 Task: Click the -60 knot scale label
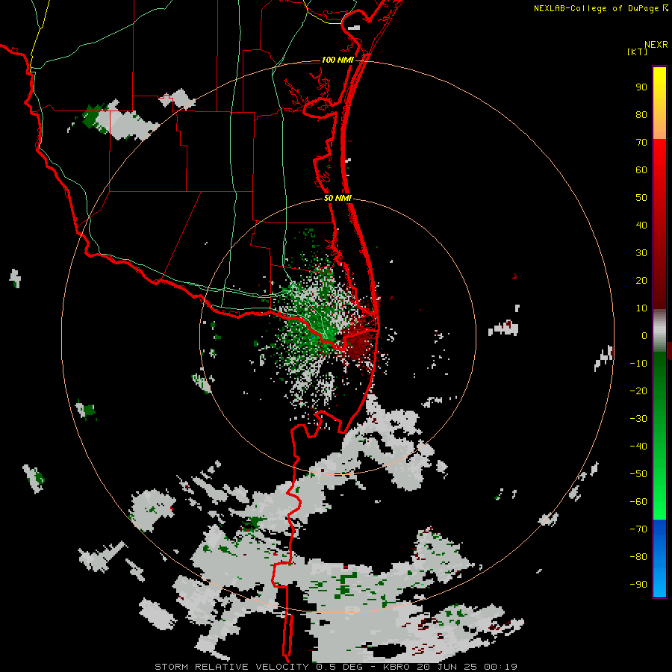pos(638,502)
